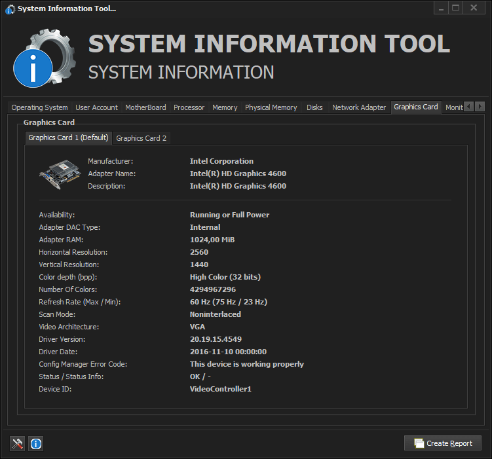Click the Adapter DAC Type: label
Image resolution: width=492 pixels, height=459 pixels.
point(69,227)
